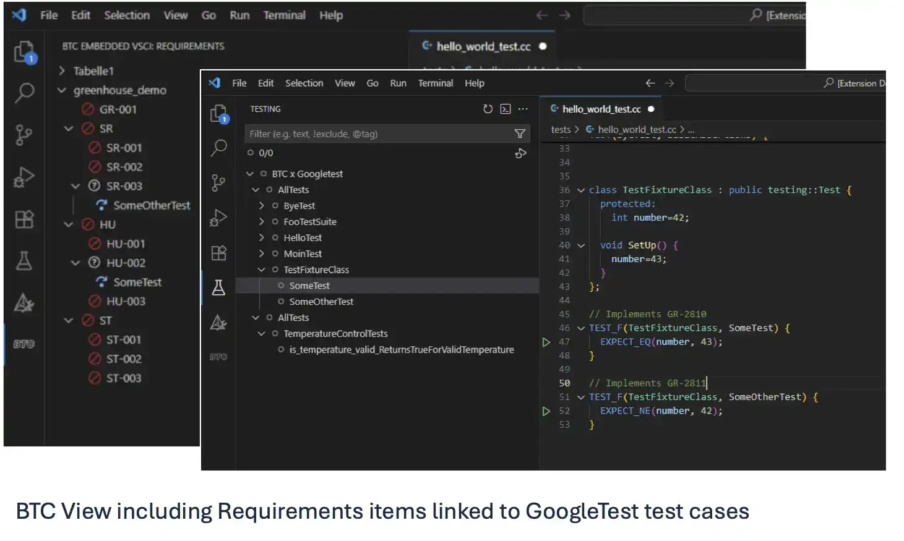Select the SomeOtherTest test item
This screenshot has height=541, width=904.
(321, 302)
